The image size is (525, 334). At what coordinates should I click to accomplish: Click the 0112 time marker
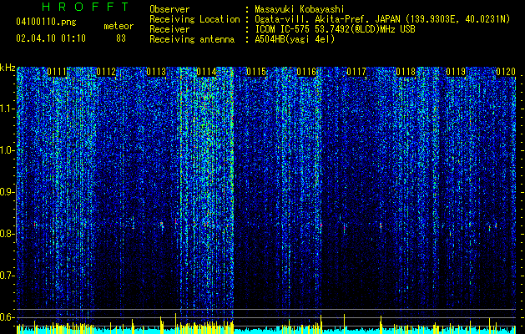(x=106, y=72)
